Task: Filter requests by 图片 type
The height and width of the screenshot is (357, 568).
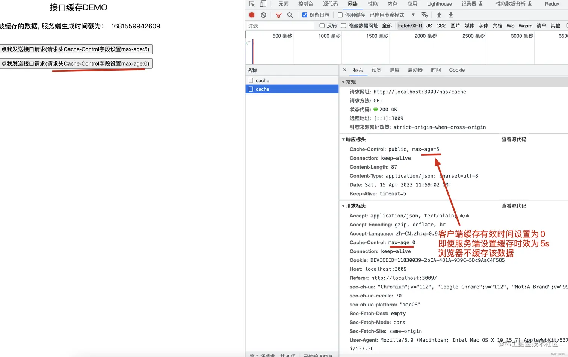Action: coord(455,25)
